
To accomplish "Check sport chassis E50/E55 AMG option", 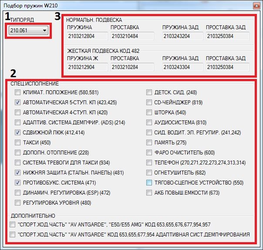I will [x=13, y=224].
